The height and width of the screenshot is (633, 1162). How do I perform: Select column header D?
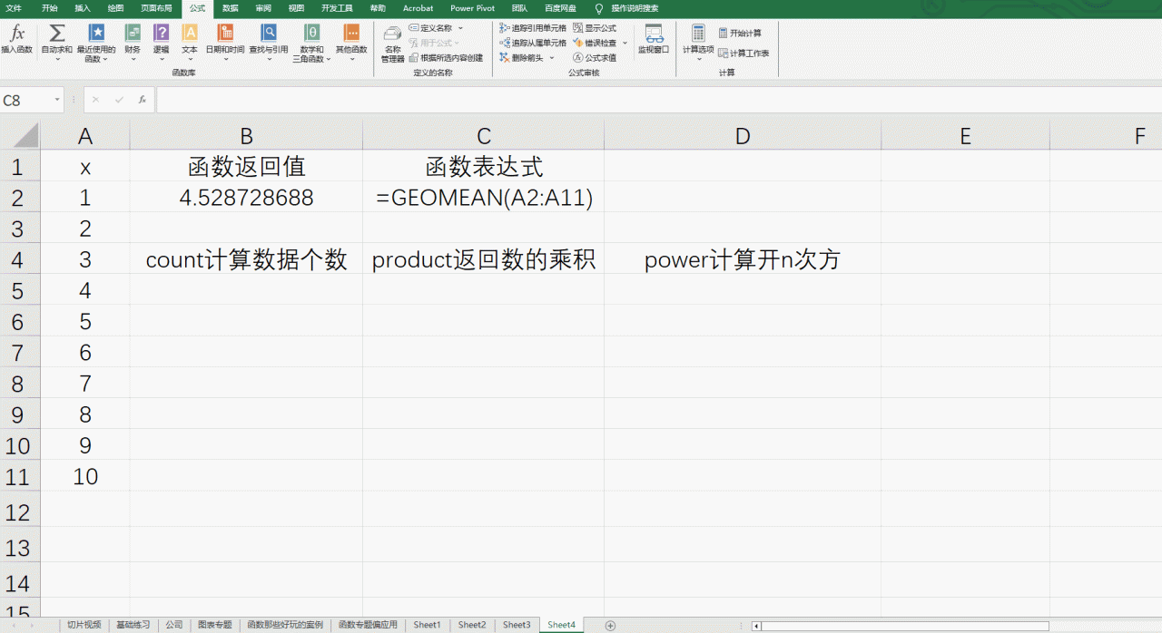point(743,136)
